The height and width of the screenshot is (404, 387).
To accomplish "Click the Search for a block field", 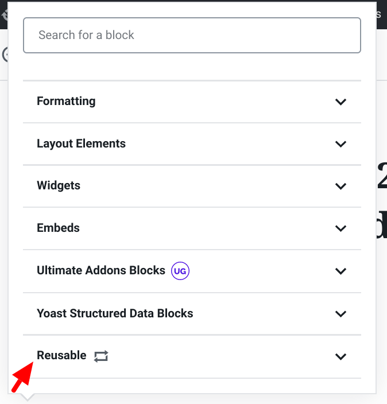I will click(x=192, y=36).
